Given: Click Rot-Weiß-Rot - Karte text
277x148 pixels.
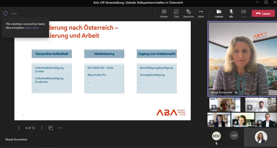Looking at the screenshot, I should (x=100, y=68).
